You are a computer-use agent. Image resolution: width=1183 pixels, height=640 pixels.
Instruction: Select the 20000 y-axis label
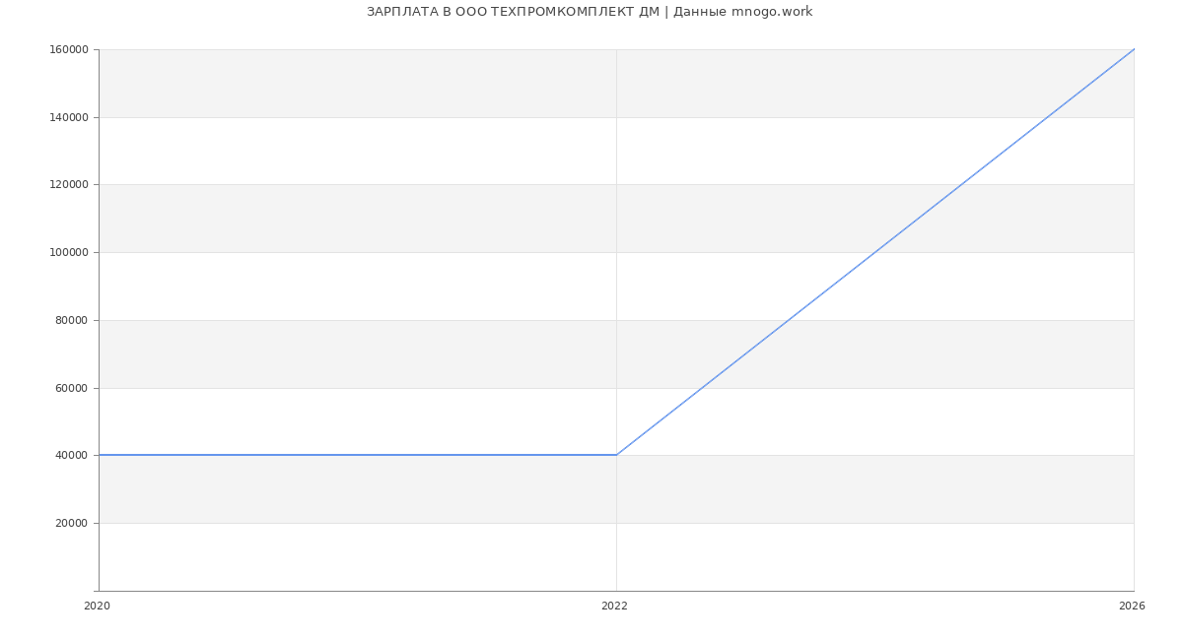(71, 524)
